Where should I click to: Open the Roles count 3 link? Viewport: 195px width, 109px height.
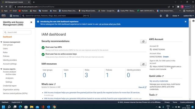tap(86, 75)
